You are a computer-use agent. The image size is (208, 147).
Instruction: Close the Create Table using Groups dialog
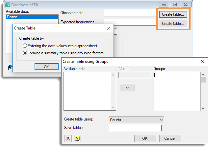click(x=203, y=61)
